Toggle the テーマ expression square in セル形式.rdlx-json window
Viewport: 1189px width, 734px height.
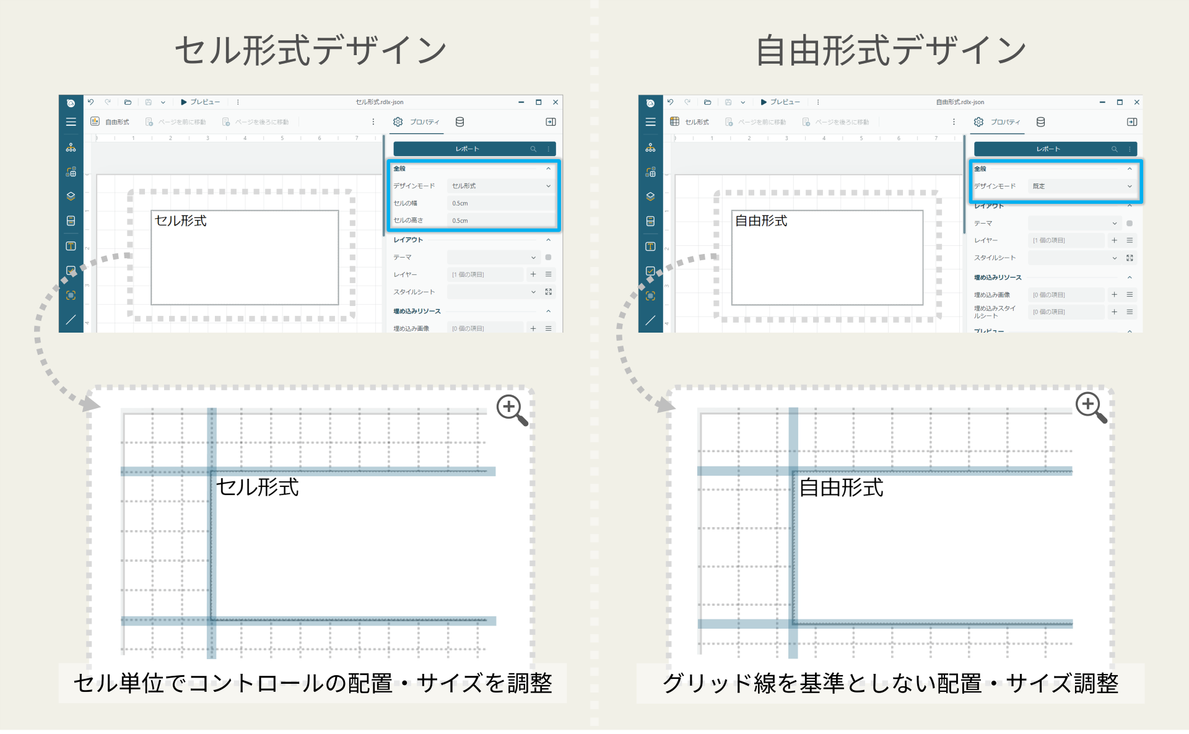[x=548, y=257]
